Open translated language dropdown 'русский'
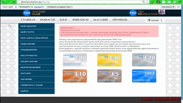 [x=39, y=7]
